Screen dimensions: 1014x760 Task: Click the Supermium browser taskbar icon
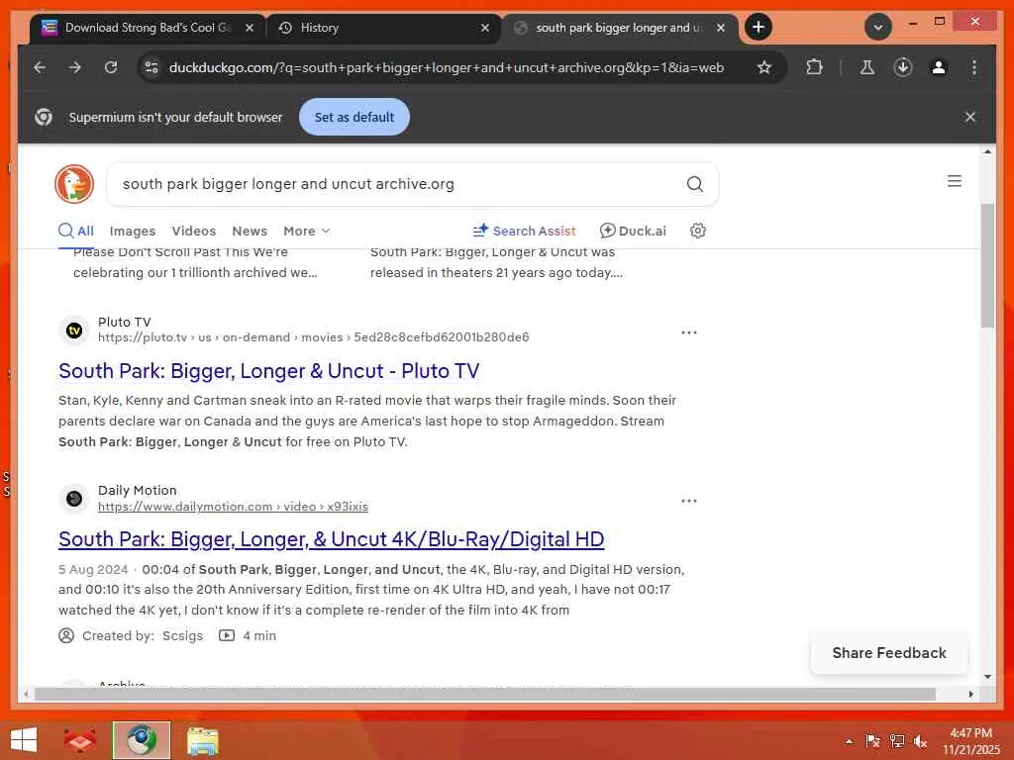141,740
